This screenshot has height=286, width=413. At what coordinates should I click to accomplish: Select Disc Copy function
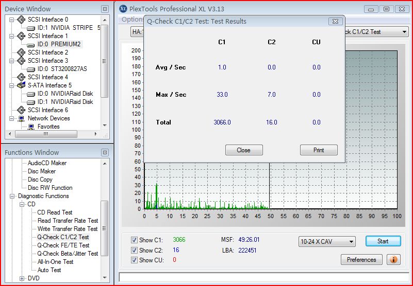tap(40, 180)
